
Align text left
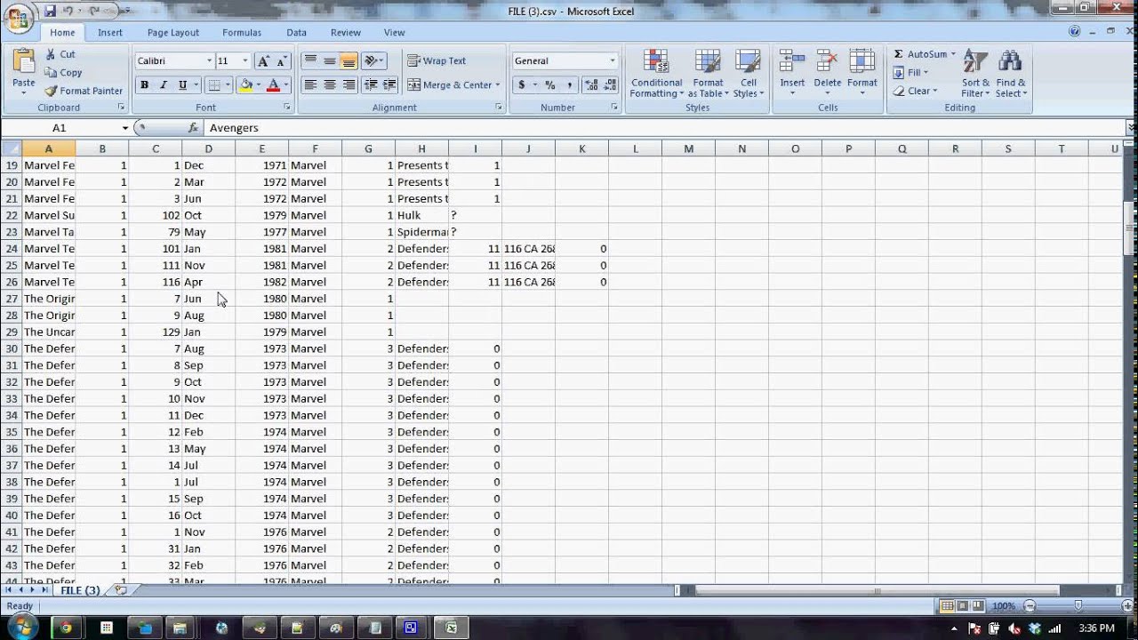pos(310,85)
